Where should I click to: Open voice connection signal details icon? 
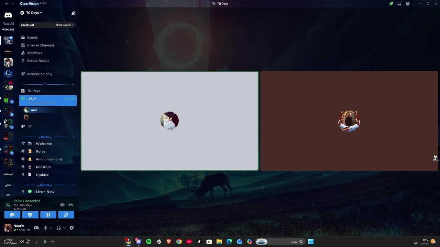(x=8, y=205)
